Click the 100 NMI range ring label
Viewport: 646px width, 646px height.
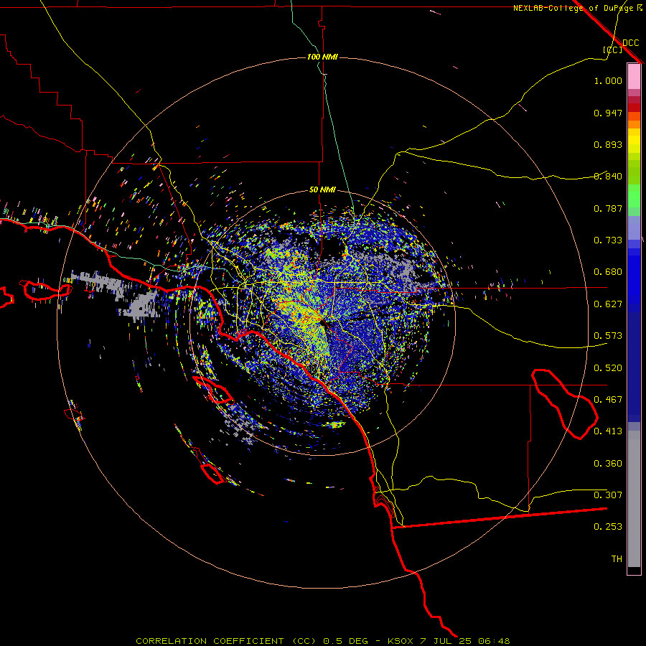pyautogui.click(x=322, y=57)
